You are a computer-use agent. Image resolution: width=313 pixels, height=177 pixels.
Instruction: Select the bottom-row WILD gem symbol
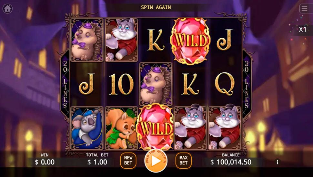(x=156, y=127)
